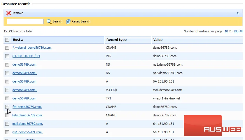Check the ns1.demo56789.com. A record row checkbox
Image resolution: width=245 pixels, height=140 pixels.
[7, 132]
